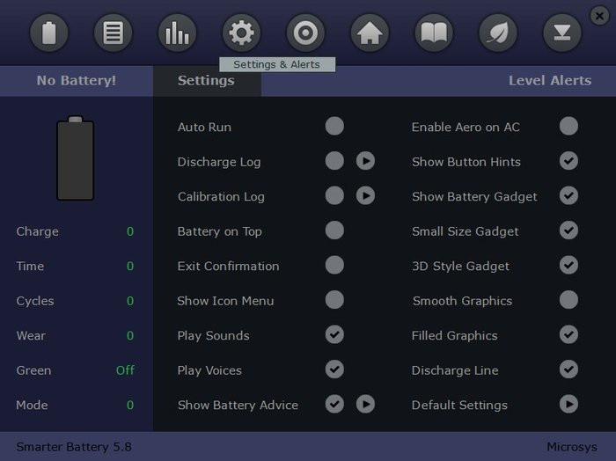Uncheck Show Button Hints
The height and width of the screenshot is (461, 616).
tap(568, 161)
